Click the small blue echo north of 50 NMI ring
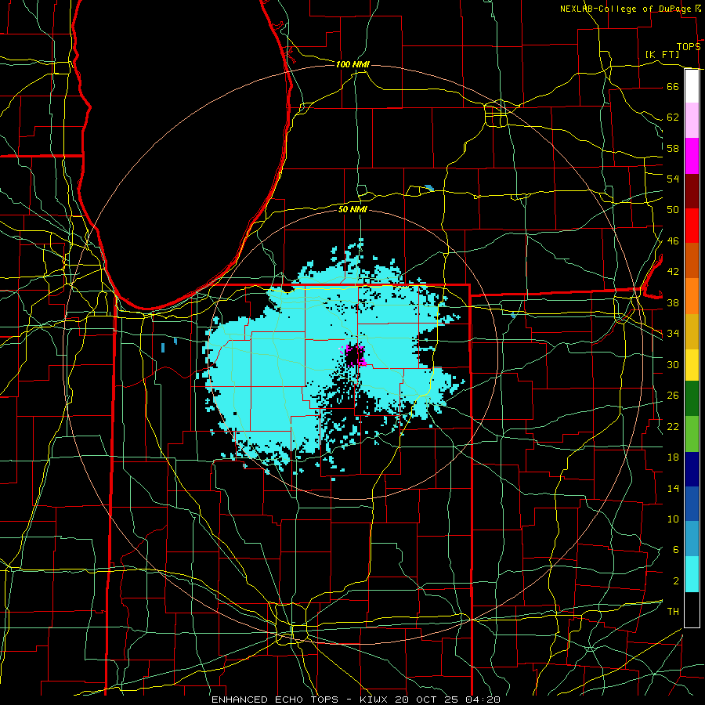 click(429, 188)
